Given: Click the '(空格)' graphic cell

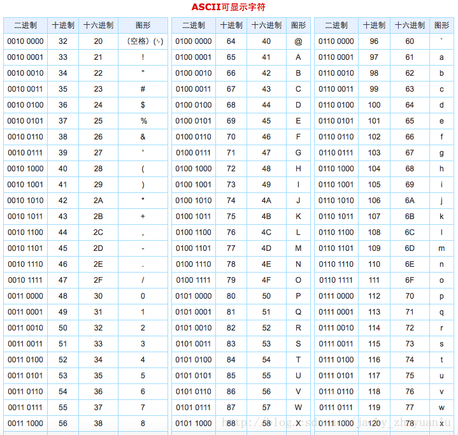Looking at the screenshot, I should (143, 41).
